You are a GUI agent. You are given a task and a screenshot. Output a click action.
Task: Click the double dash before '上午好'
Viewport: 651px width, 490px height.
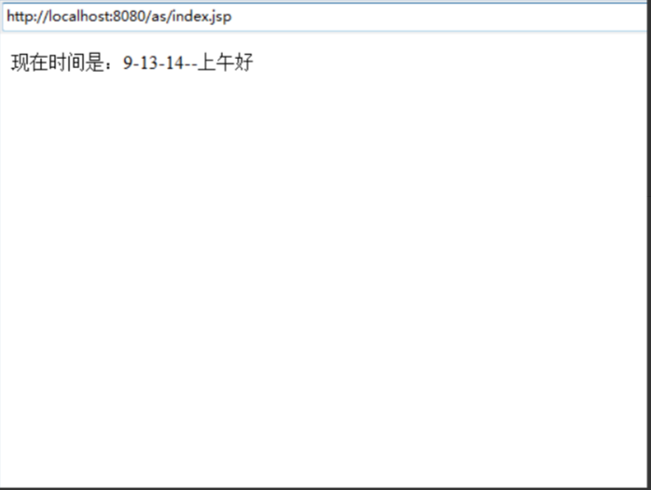pos(190,64)
